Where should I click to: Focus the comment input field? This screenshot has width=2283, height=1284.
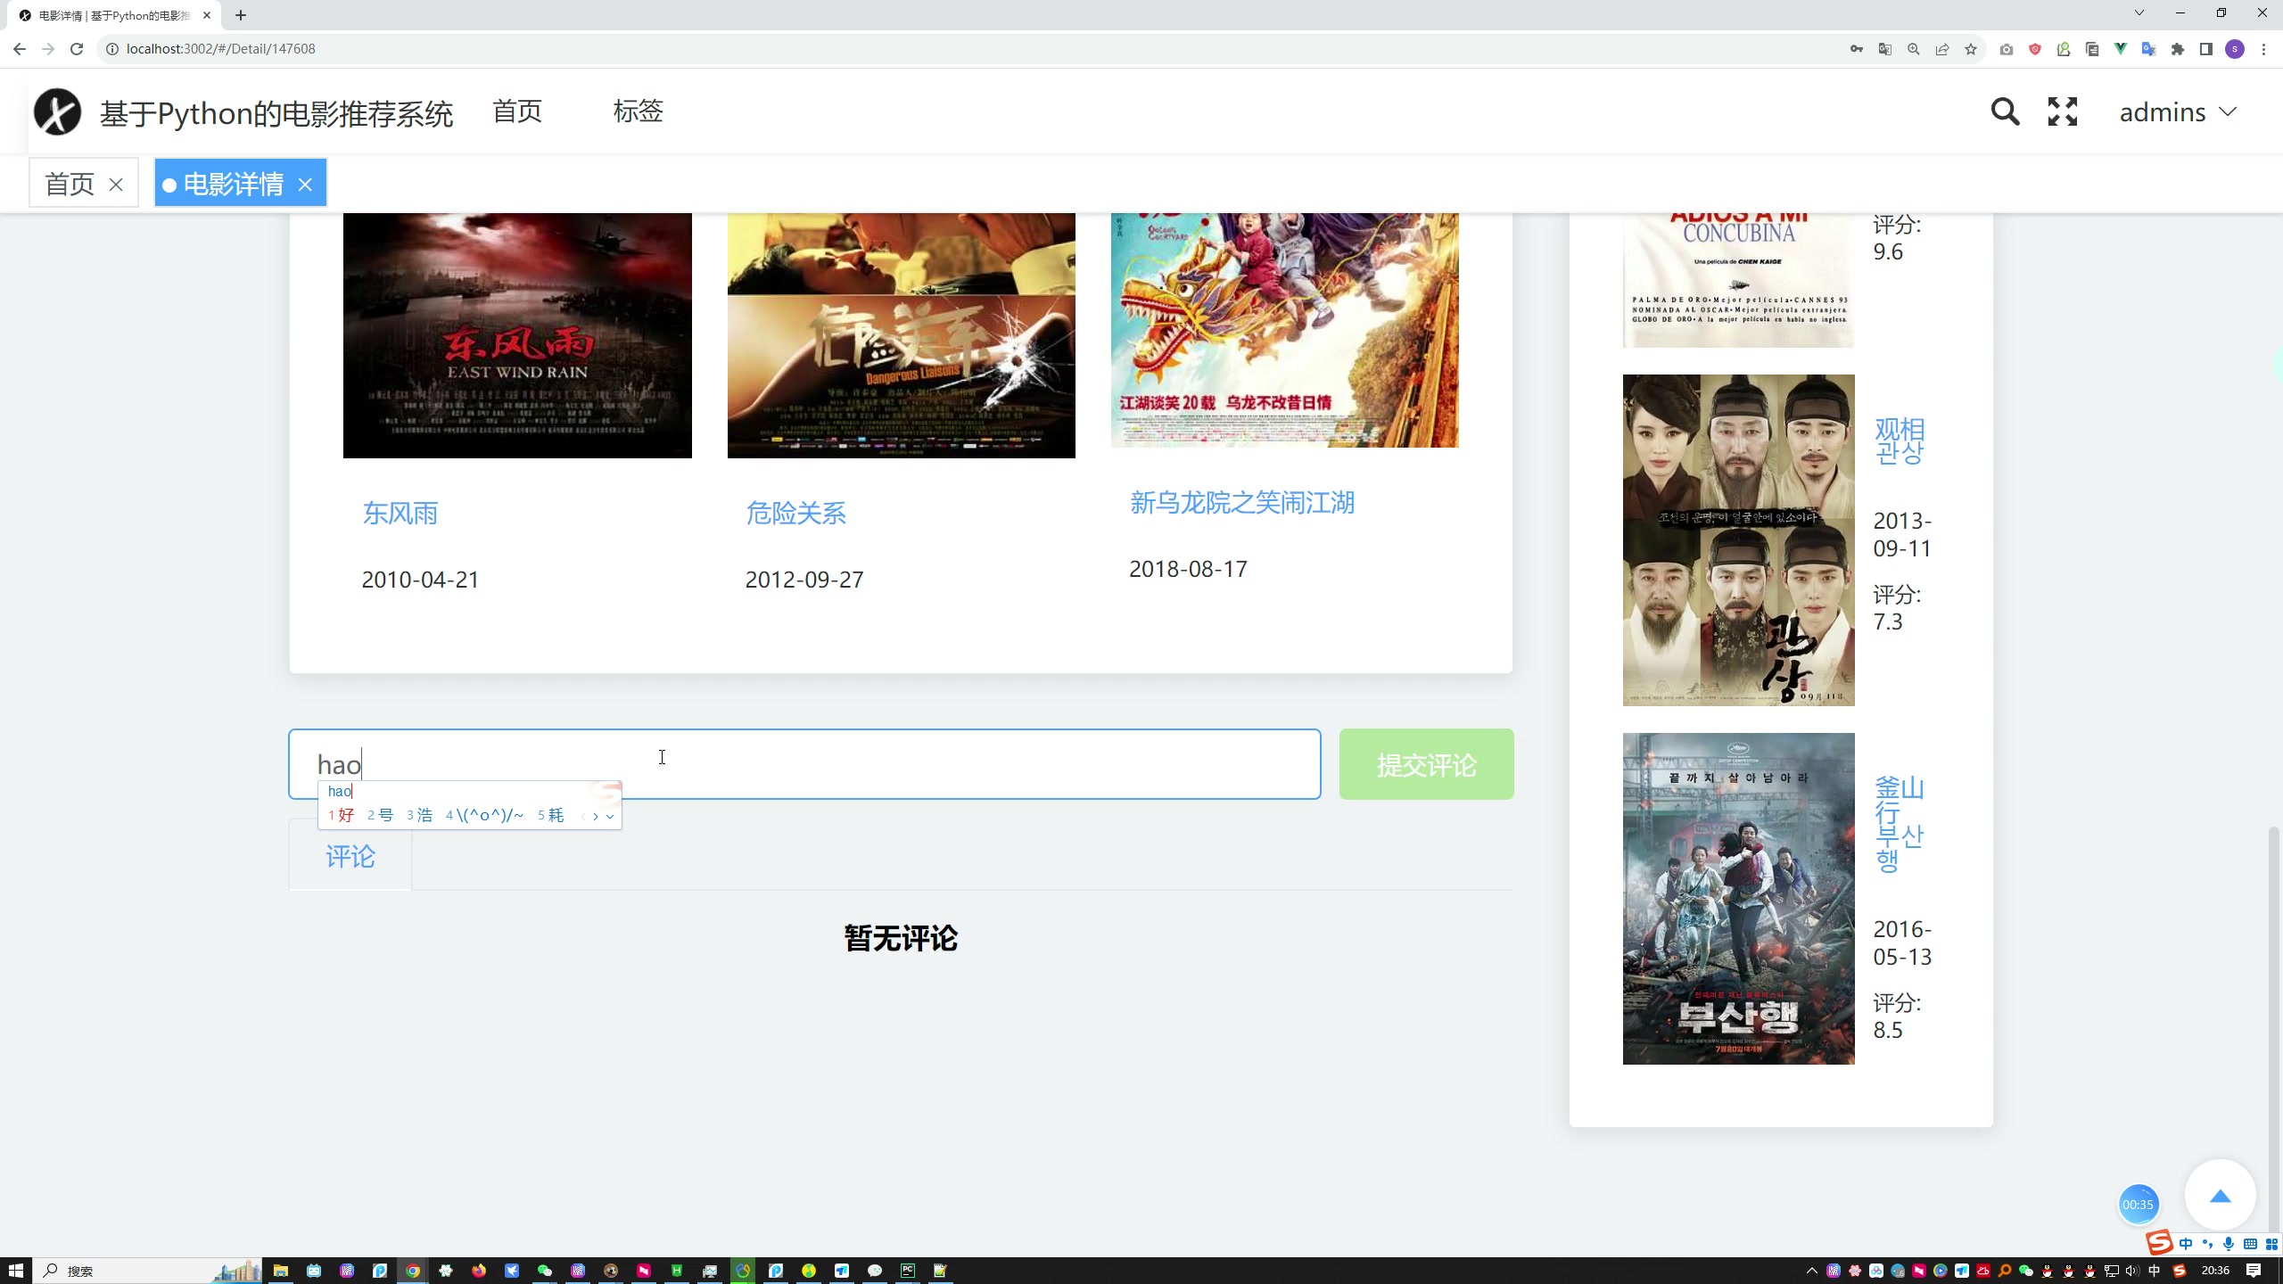pyautogui.click(x=804, y=764)
